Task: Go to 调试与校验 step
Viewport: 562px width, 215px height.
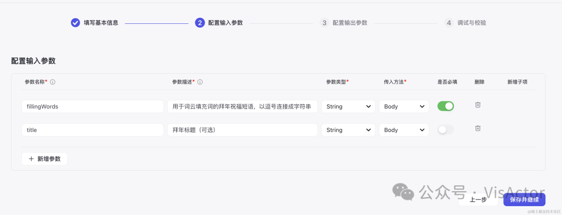Action: tap(471, 23)
